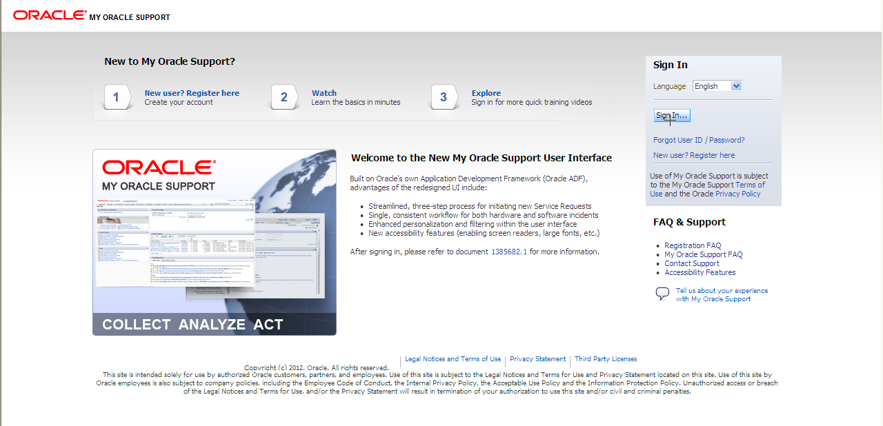Click the 'Streamlined, three-step process' bullet
Viewport: 883px width, 426px height.
pyautogui.click(x=480, y=206)
